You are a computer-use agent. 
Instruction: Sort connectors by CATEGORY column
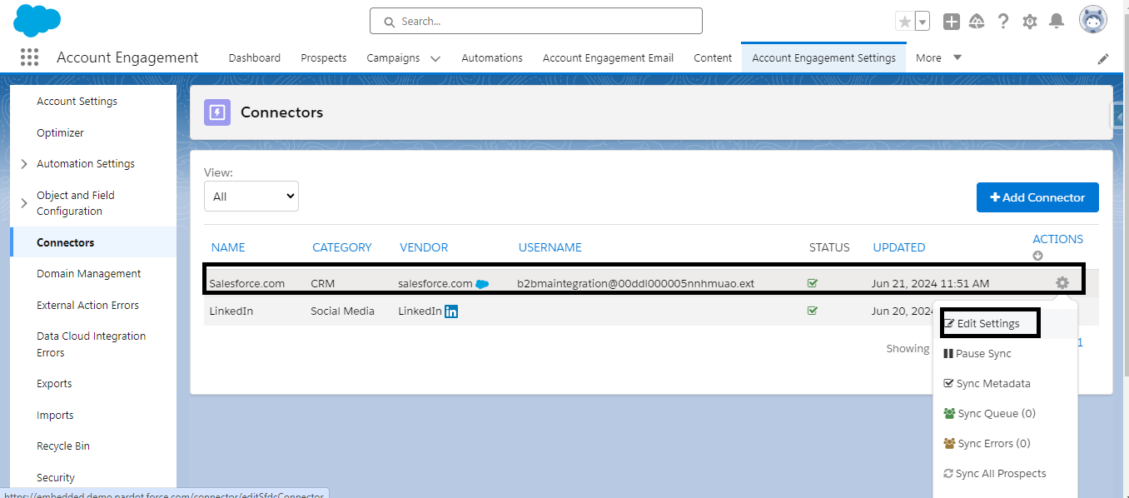(x=341, y=247)
